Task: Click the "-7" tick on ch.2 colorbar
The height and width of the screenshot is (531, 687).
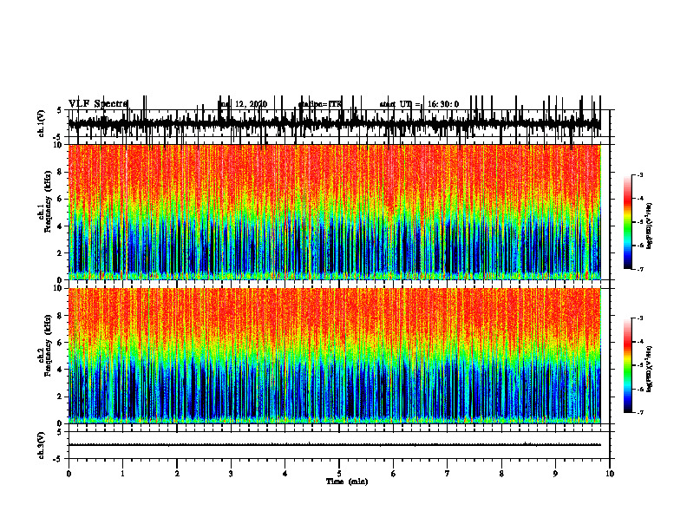Action: (x=639, y=413)
